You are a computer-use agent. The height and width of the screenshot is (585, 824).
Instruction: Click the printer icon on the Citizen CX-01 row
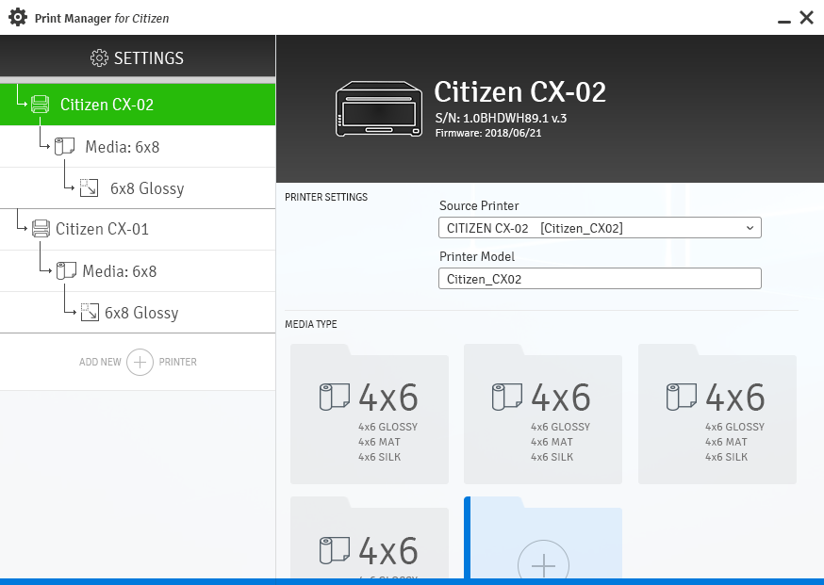pyautogui.click(x=41, y=228)
